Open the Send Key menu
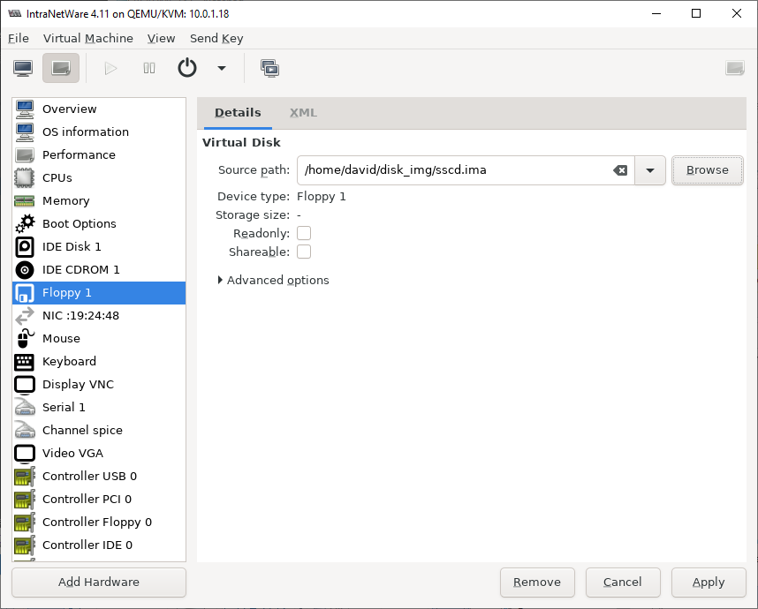The width and height of the screenshot is (758, 609). (x=216, y=38)
